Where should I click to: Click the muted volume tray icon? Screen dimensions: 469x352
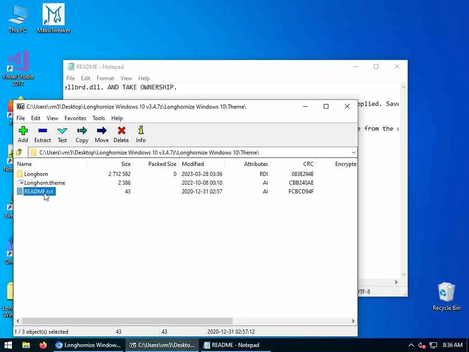[x=422, y=346]
